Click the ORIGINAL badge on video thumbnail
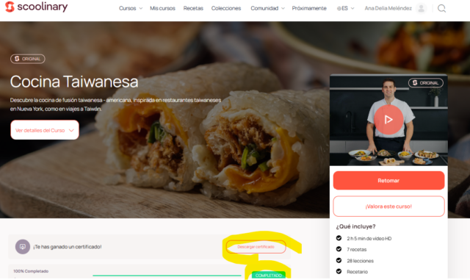Screen dimensions: 470x280 [426, 83]
